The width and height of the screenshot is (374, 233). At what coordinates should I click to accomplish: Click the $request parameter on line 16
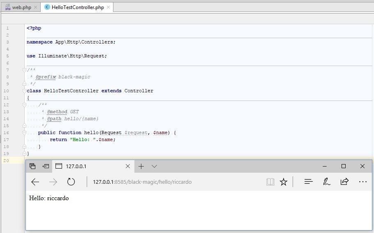(x=136, y=132)
